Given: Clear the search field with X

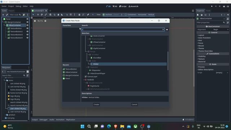Looking at the screenshot, I should (x=163, y=30).
